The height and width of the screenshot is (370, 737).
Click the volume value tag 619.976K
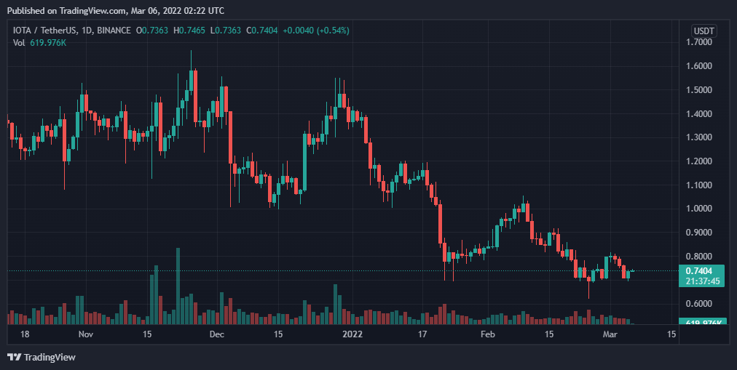tap(703, 322)
